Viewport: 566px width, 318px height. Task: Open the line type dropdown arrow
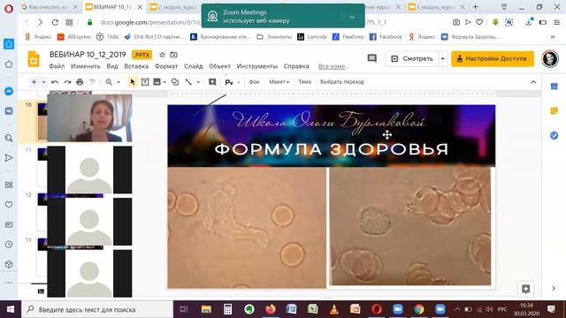point(198,82)
